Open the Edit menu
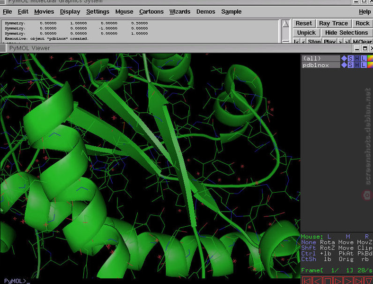Viewport: 373px width, 284px height. [x=23, y=12]
